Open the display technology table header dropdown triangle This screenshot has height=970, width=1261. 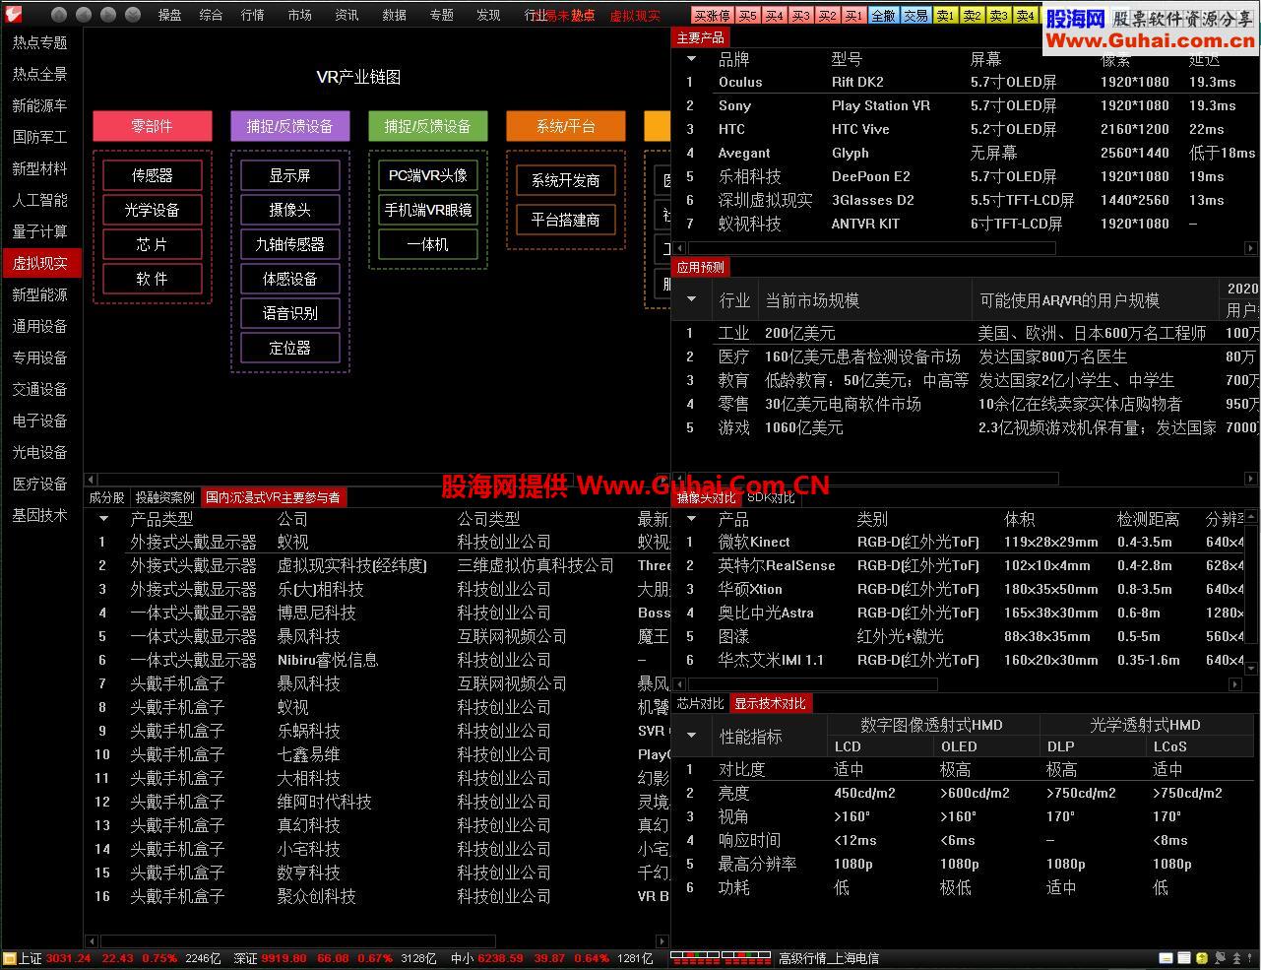pos(691,736)
